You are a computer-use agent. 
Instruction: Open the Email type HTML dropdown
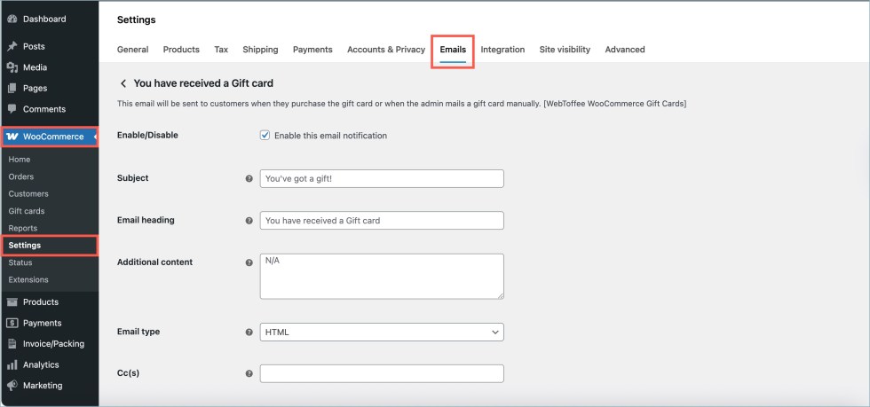pos(382,333)
